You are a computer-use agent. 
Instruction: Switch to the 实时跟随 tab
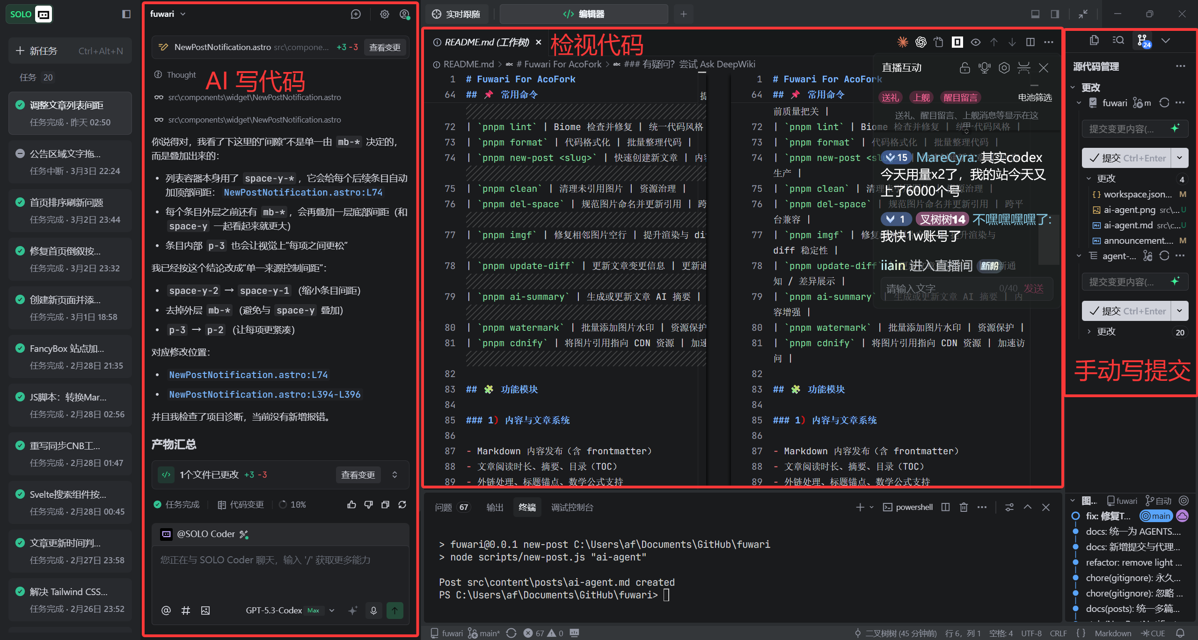pyautogui.click(x=457, y=14)
